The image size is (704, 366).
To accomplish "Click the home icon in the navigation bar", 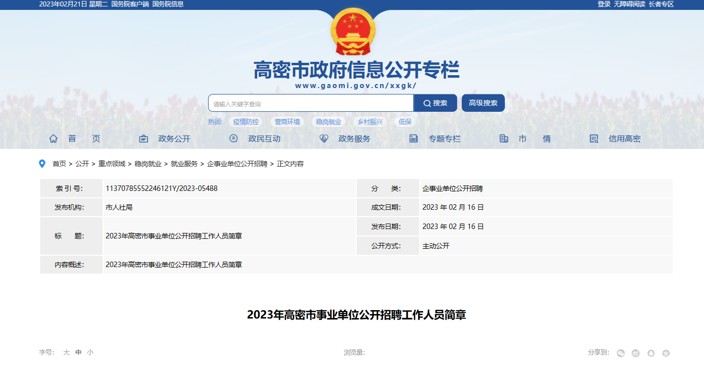I will tap(54, 139).
